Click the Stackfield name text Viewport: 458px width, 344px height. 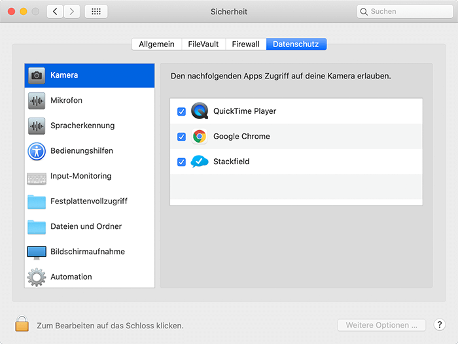tap(232, 162)
